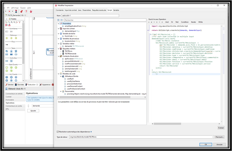The height and width of the screenshot is (151, 232).
Task: Switch to the Requête à exécuter tab
Action: point(99,10)
